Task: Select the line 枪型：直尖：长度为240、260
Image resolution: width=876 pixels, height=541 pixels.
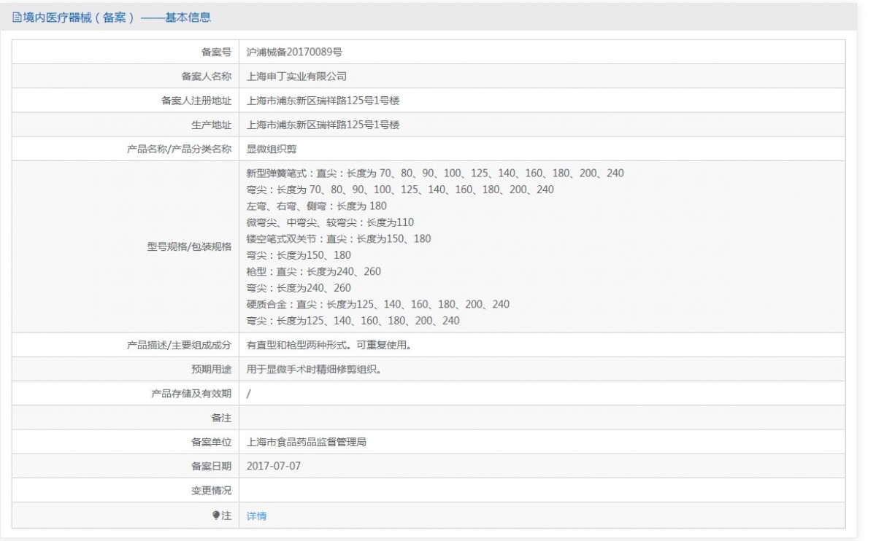Action: pos(314,271)
